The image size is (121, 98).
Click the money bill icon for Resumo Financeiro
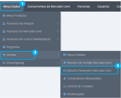[x=65, y=70]
